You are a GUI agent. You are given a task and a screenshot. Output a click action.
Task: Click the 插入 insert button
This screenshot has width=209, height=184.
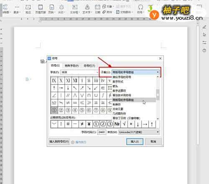[135, 141]
